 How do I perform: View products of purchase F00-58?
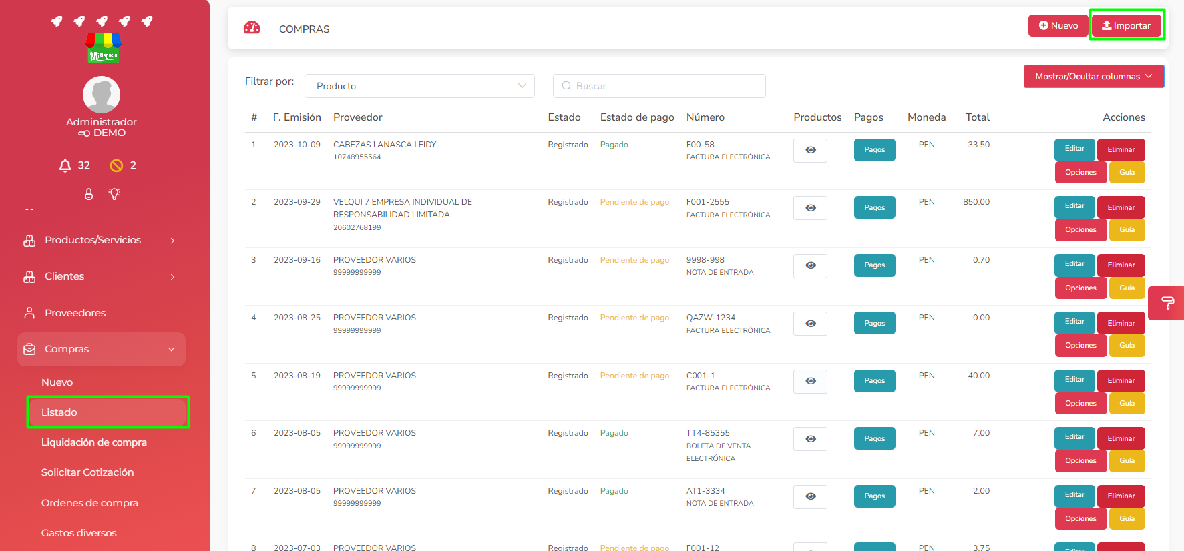tap(810, 150)
